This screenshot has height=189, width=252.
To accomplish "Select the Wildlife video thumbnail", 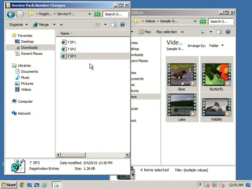I will coord(216,107).
